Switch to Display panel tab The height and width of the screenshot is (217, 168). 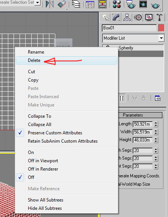[149, 18]
